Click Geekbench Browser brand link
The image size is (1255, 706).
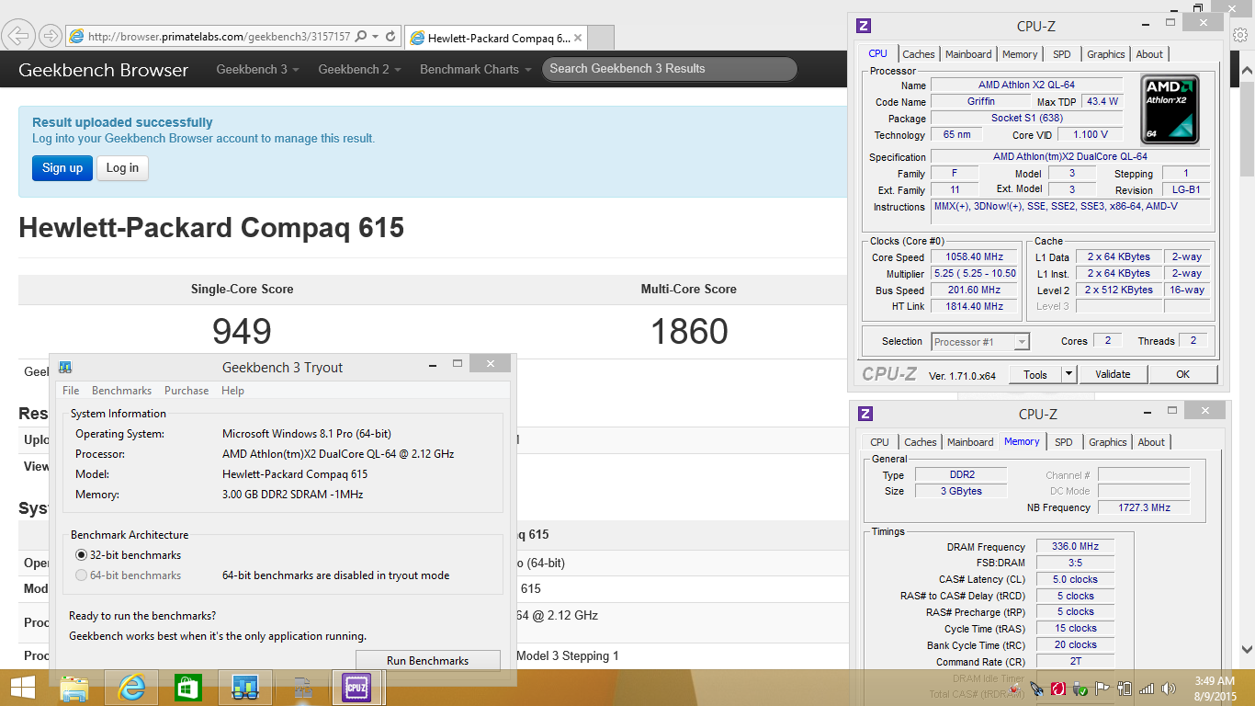pyautogui.click(x=103, y=70)
